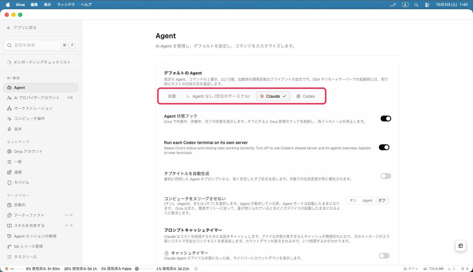Open the 表示 menu
The width and height of the screenshot is (473, 272).
tap(48, 5)
